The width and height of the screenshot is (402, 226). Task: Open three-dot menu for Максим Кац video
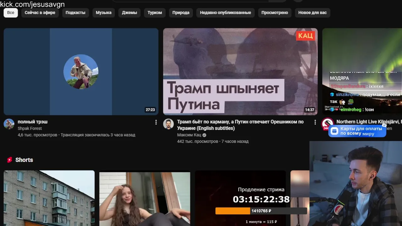click(315, 122)
